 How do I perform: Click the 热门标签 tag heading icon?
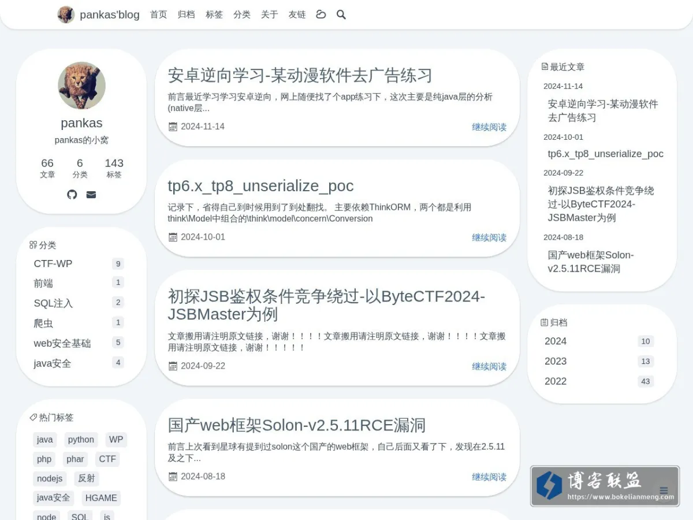click(33, 417)
